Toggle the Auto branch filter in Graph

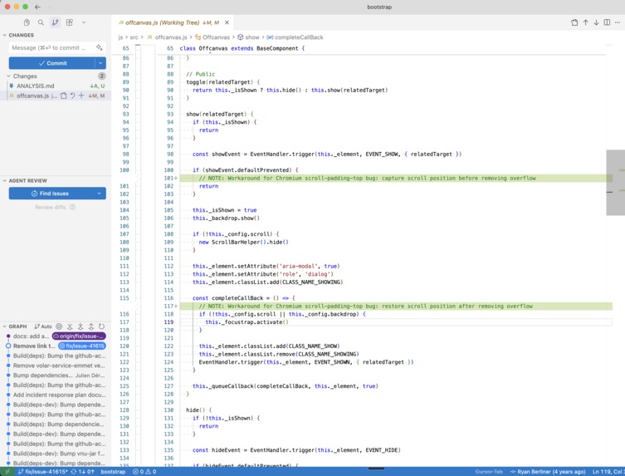coord(43,326)
